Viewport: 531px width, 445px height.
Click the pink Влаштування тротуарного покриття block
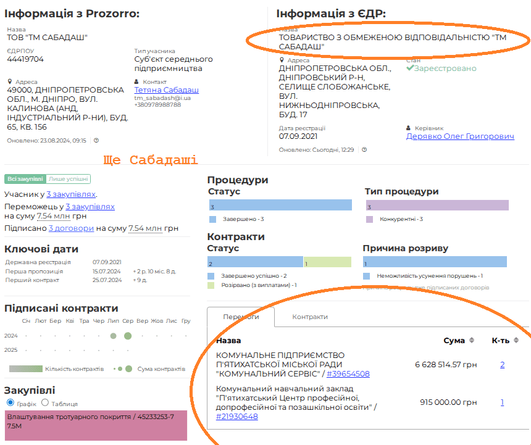(x=96, y=425)
